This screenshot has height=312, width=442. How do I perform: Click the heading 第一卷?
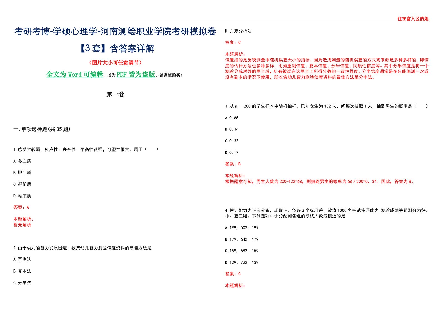[115, 95]
